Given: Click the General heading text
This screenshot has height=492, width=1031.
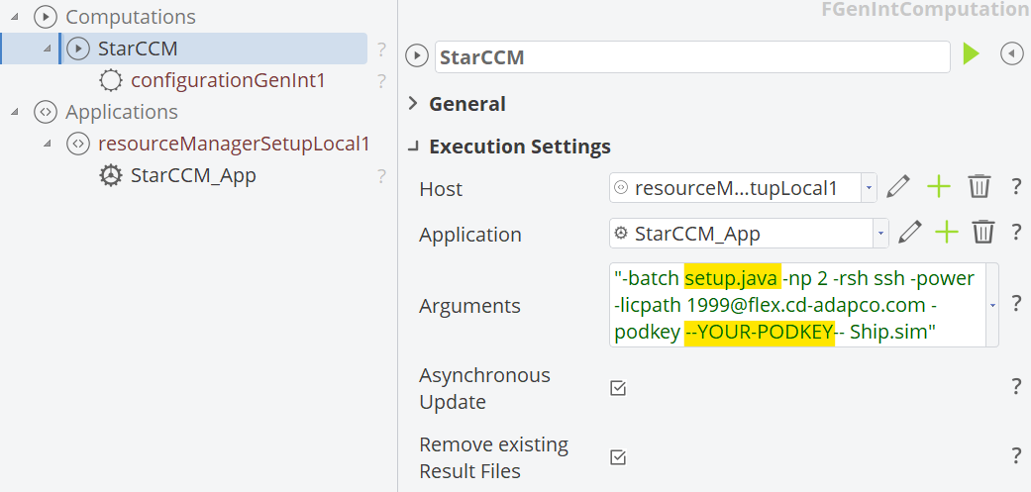Looking at the screenshot, I should click(467, 104).
